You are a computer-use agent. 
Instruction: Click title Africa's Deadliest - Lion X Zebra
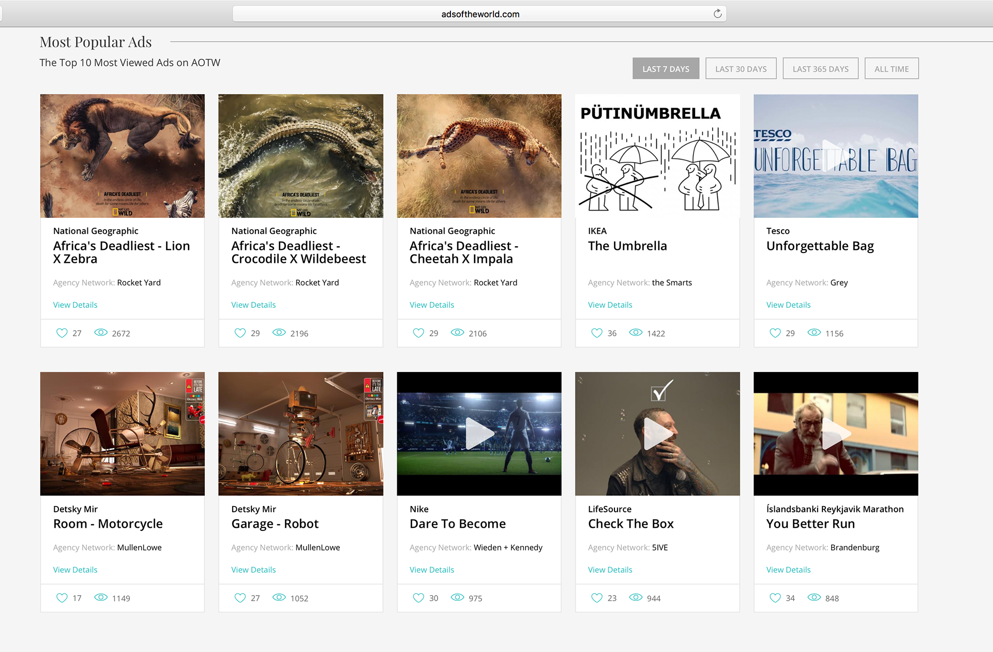point(122,252)
